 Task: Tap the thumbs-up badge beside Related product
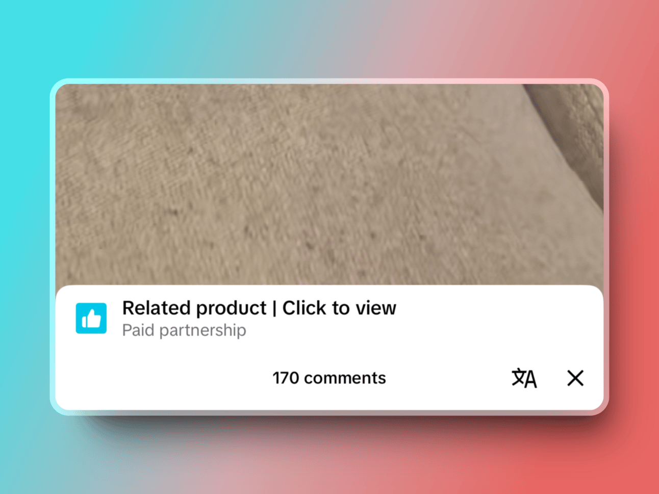pos(91,319)
